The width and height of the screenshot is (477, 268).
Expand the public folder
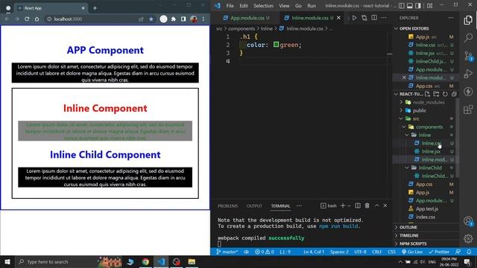pyautogui.click(x=401, y=110)
